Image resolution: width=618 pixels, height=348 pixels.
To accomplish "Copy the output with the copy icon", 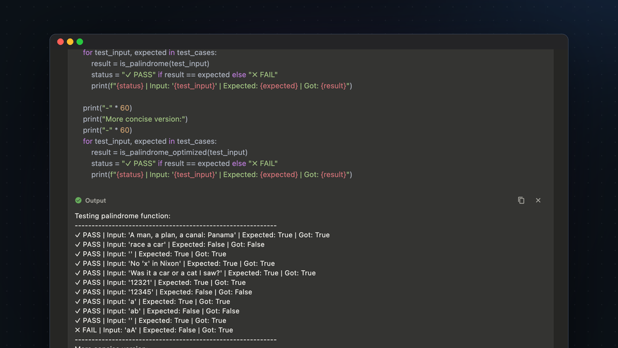I will [x=521, y=200].
